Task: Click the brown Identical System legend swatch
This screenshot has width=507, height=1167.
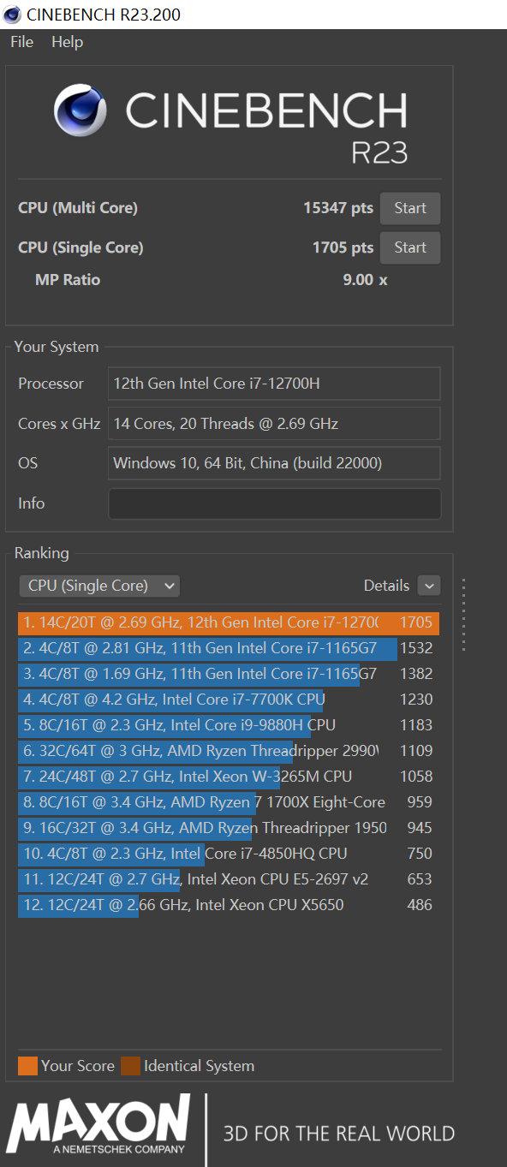Action: [x=130, y=1066]
